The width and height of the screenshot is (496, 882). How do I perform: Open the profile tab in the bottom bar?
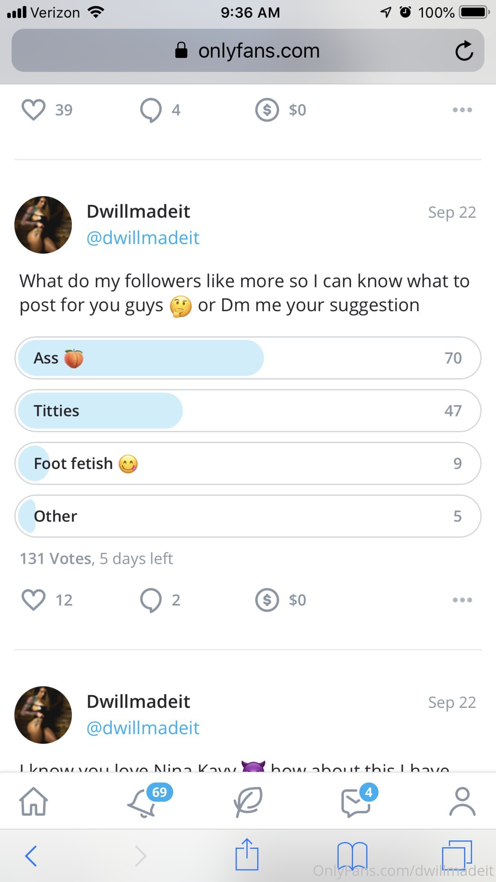click(x=462, y=801)
